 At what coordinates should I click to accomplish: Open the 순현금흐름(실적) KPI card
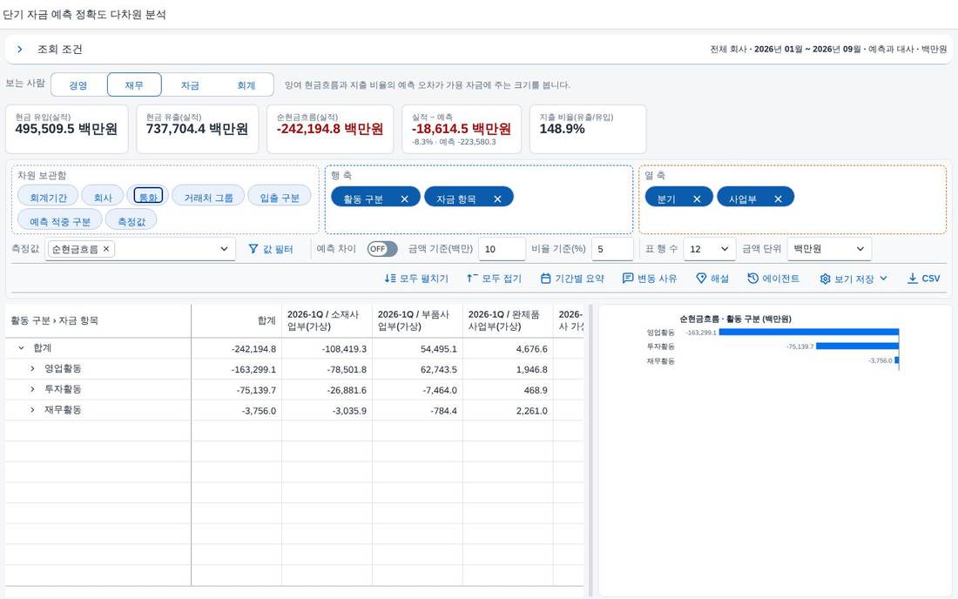(330, 129)
